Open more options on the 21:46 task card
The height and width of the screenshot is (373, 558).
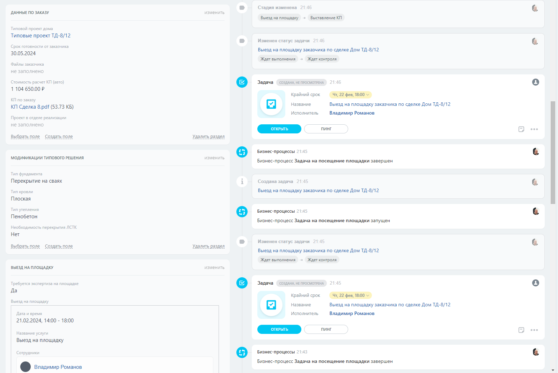pyautogui.click(x=534, y=129)
